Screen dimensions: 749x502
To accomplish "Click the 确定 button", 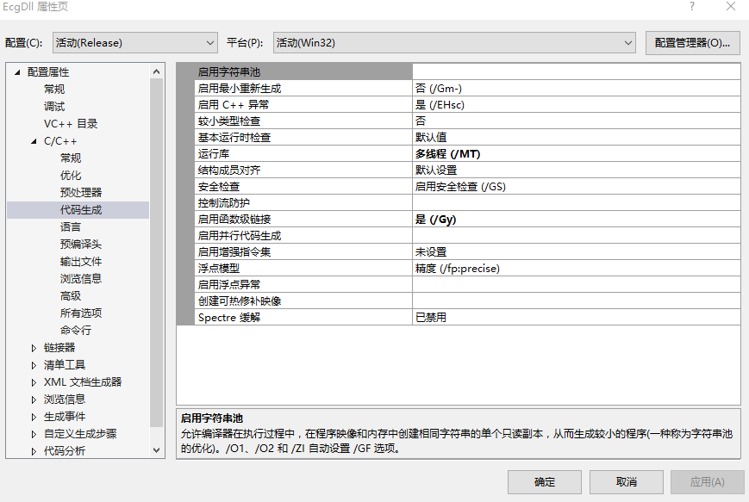I will click(545, 482).
